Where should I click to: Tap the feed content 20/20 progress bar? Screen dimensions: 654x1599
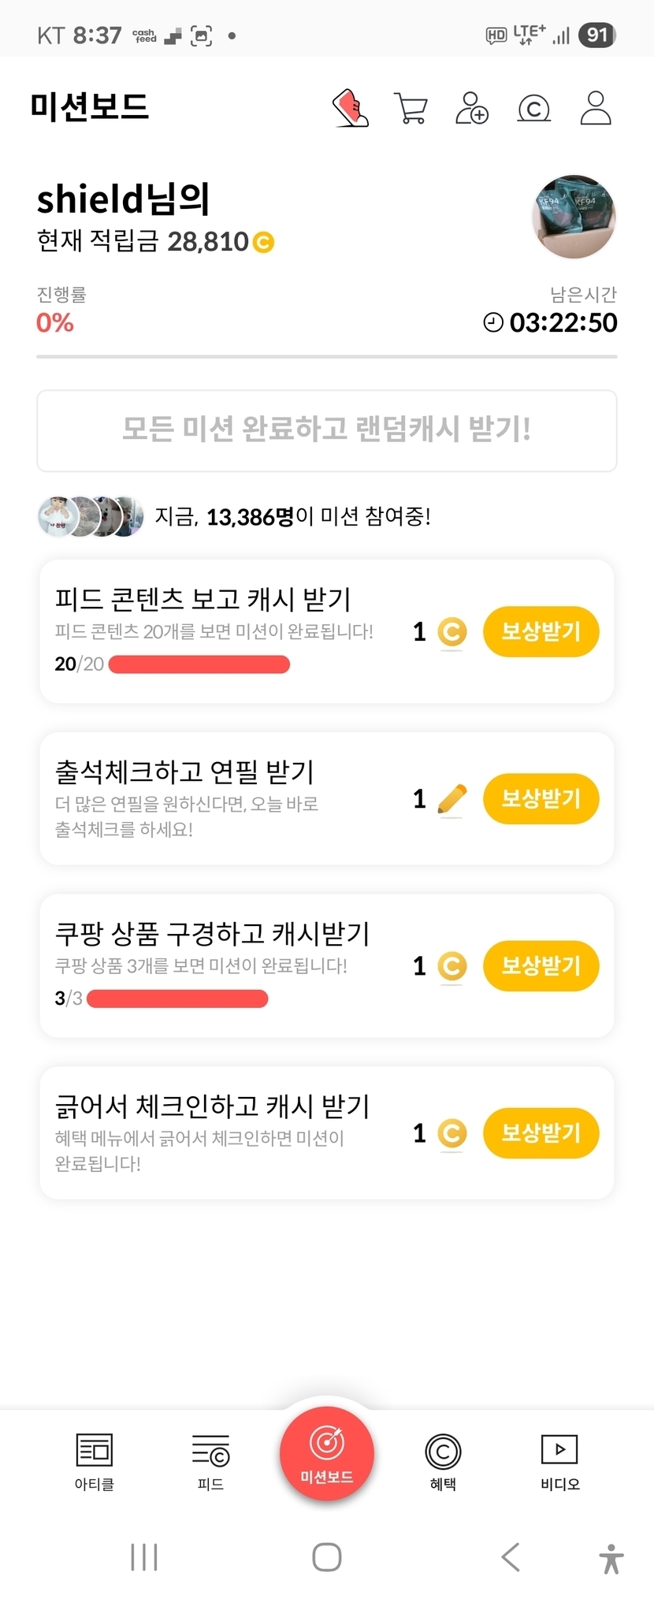[199, 664]
